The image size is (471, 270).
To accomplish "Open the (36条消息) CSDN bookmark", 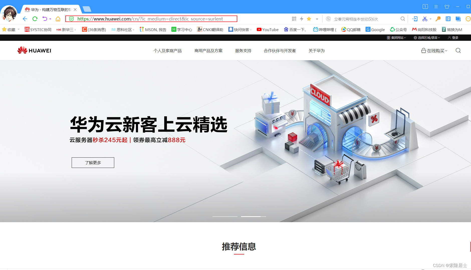I will (94, 30).
